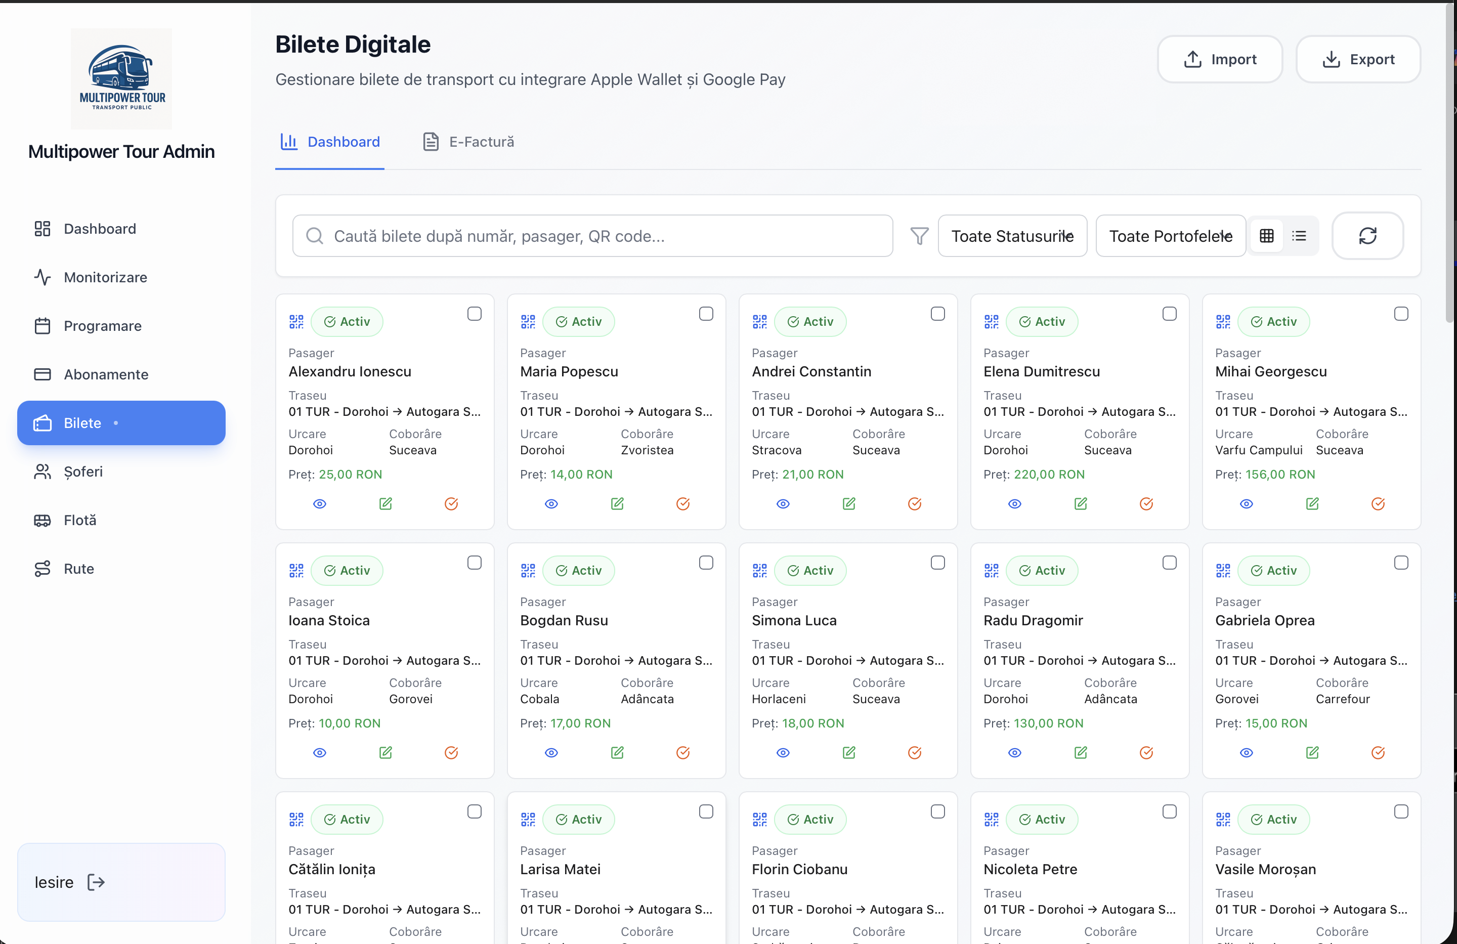This screenshot has width=1457, height=944.
Task: Switch to list view layout
Action: point(1299,236)
